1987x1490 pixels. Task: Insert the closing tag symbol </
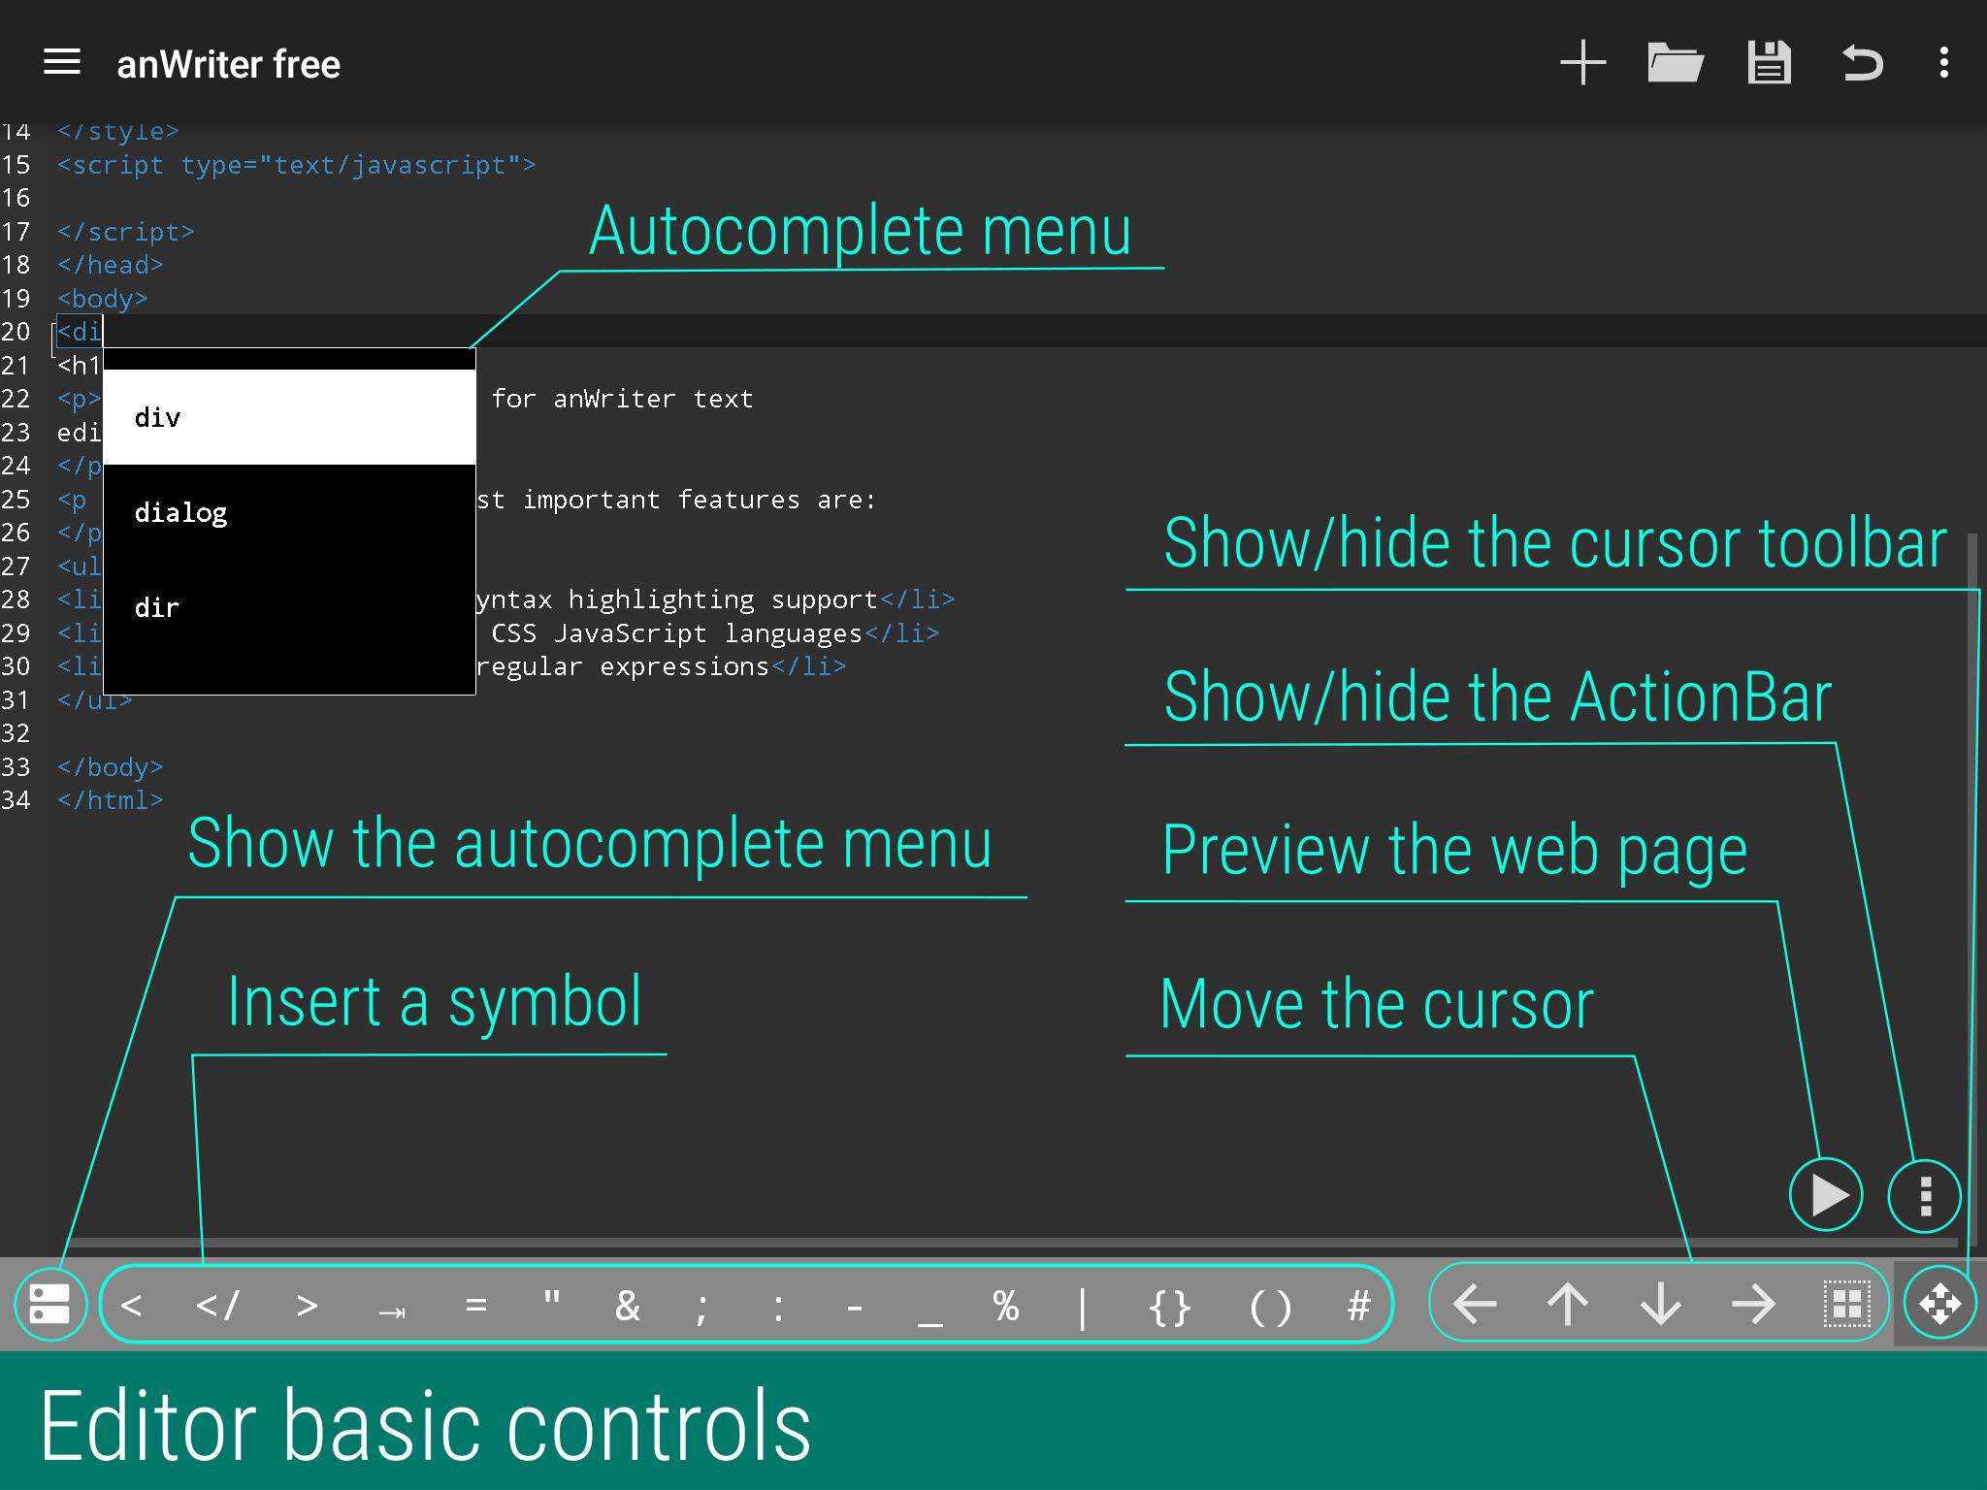pyautogui.click(x=217, y=1306)
